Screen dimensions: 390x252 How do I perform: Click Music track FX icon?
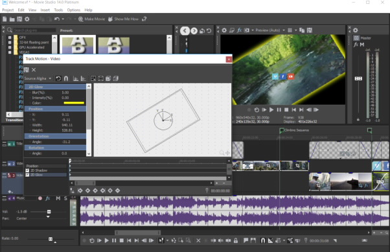click(x=47, y=198)
